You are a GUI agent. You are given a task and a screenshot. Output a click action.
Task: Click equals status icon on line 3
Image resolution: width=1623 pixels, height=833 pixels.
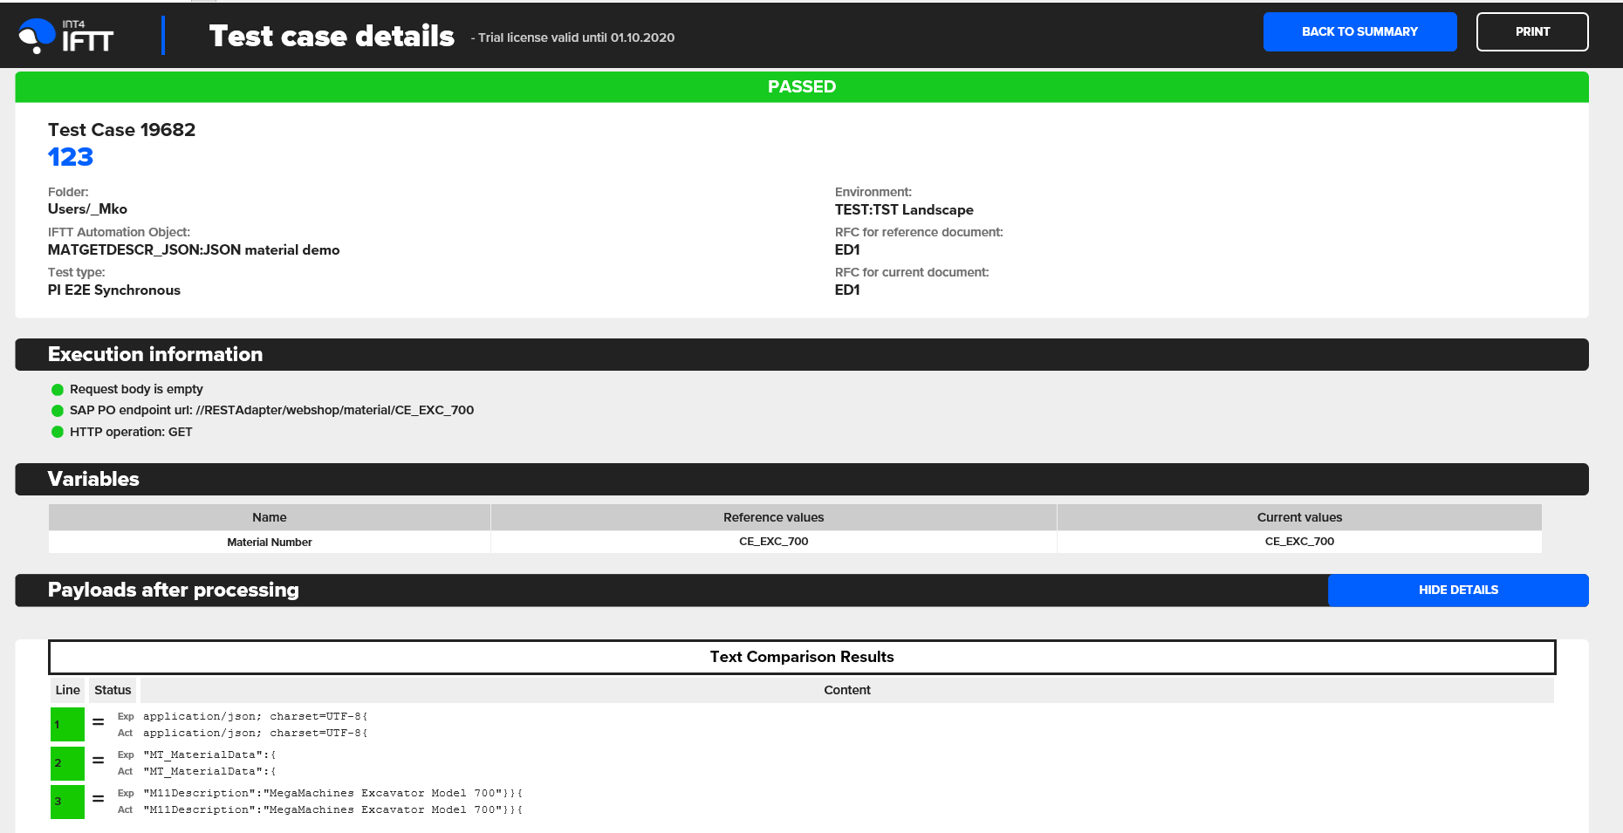pos(99,799)
